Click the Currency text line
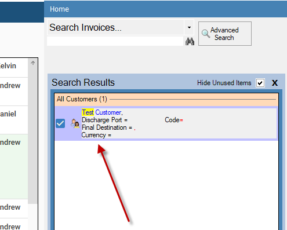The height and width of the screenshot is (230, 287). click(x=96, y=135)
